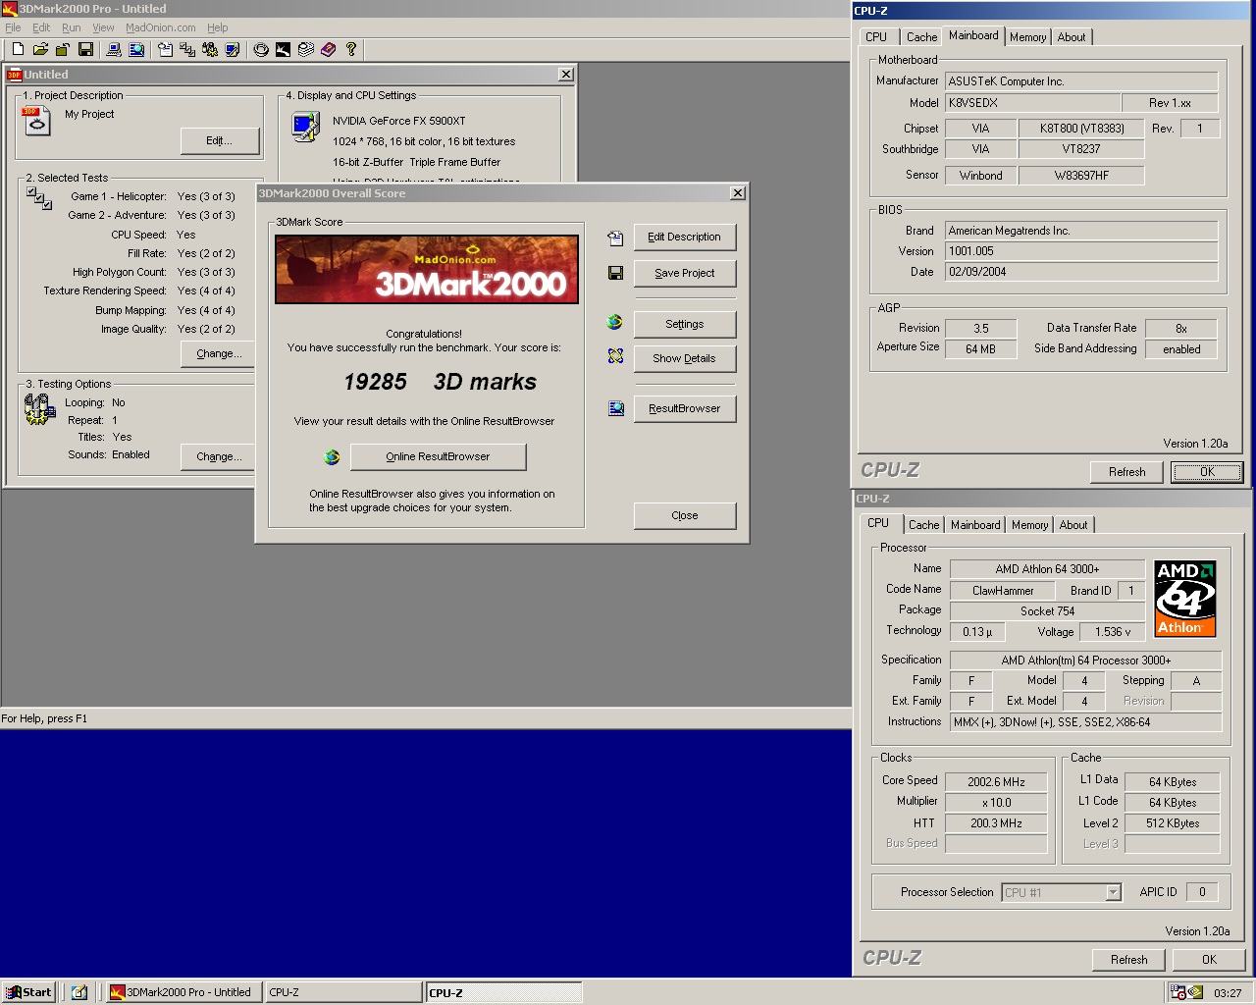Screen dimensions: 1256x1005
Task: Click the computer monitor toolbar icon in 3DMark2000
Action: click(114, 49)
